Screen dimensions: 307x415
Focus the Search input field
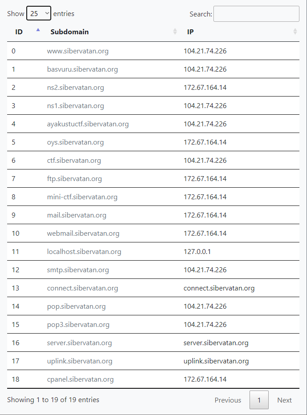click(256, 14)
